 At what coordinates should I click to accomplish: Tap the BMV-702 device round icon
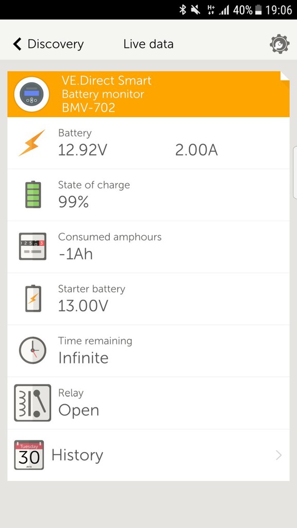[31, 95]
